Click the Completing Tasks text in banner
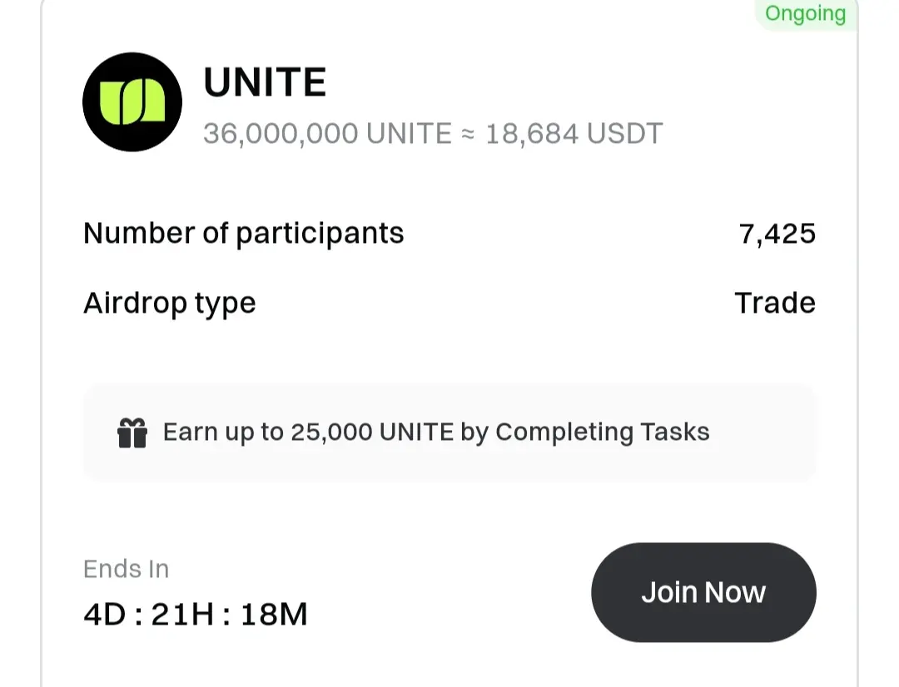Screen dimensions: 899x687 [603, 432]
